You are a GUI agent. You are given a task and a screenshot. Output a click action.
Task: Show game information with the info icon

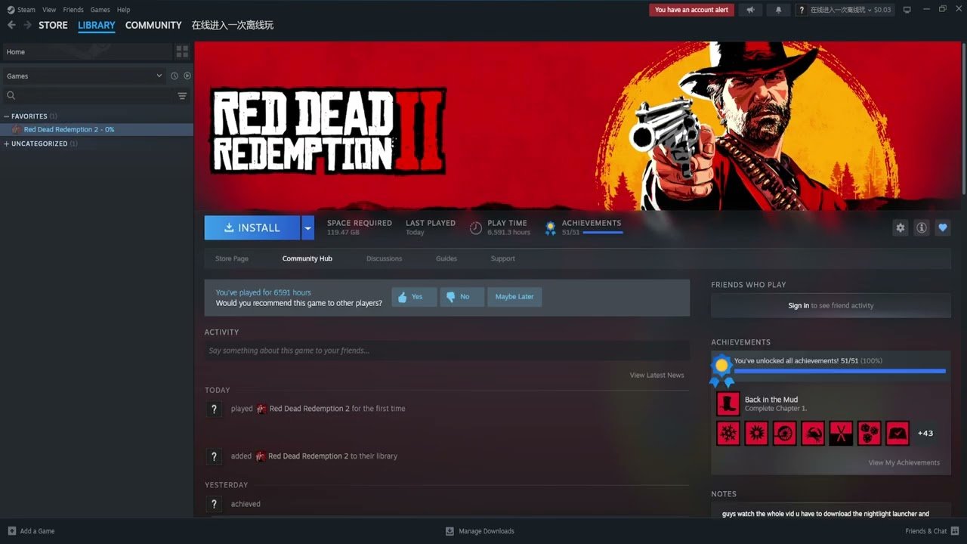pos(922,227)
